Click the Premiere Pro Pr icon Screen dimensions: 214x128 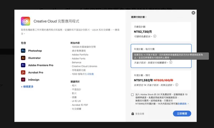pos(23,65)
